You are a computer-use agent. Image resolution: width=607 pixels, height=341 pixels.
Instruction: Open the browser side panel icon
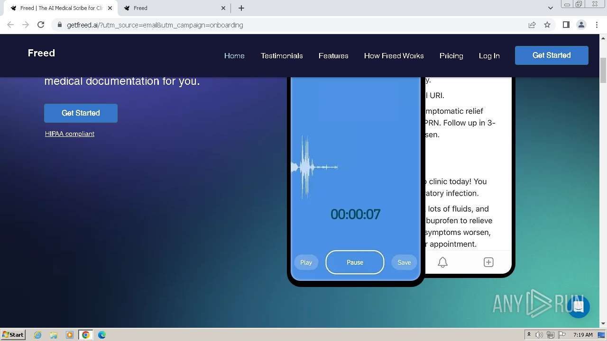(x=566, y=25)
